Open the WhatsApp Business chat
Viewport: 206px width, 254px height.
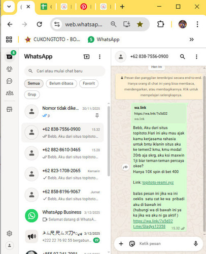pyautogui.click(x=62, y=216)
